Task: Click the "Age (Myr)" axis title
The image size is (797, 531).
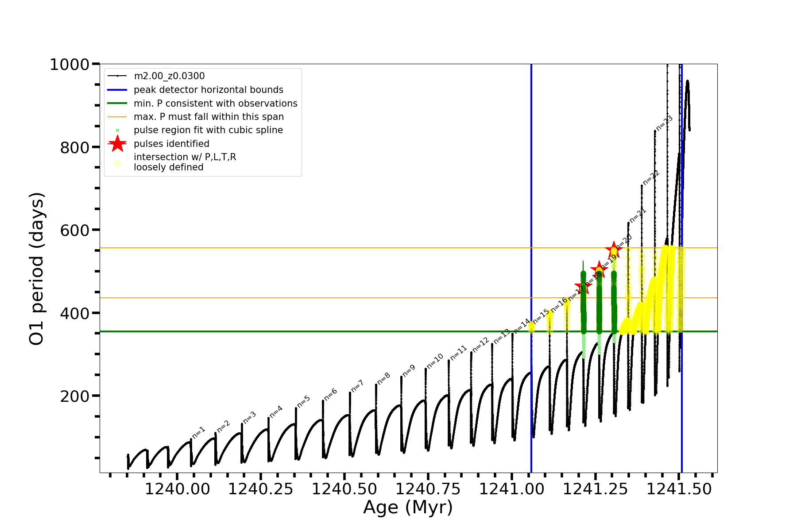Action: [x=408, y=508]
